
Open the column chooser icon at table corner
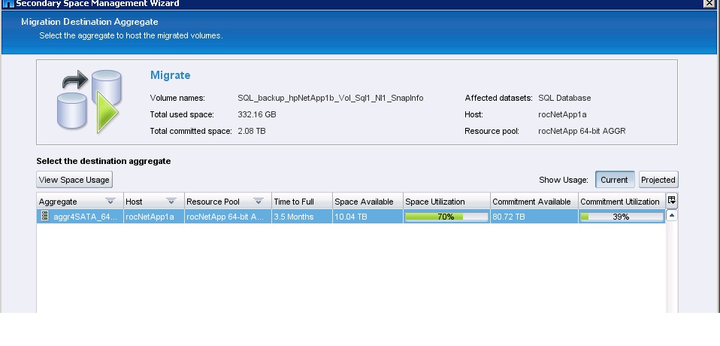point(671,201)
